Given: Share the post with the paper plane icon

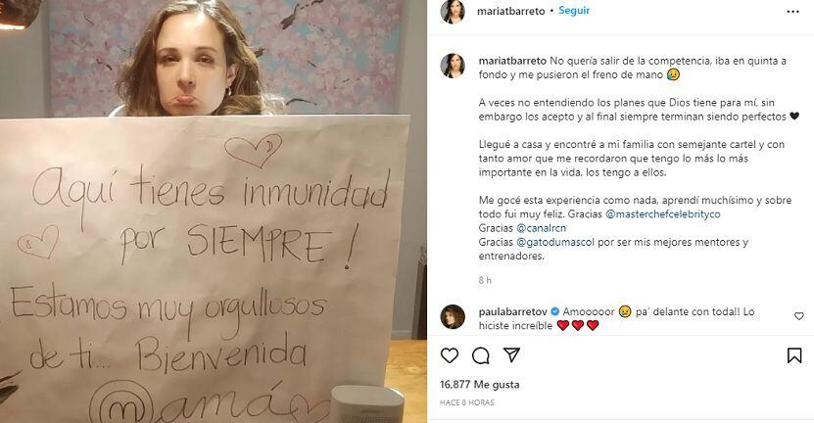Looking at the screenshot, I should (512, 355).
